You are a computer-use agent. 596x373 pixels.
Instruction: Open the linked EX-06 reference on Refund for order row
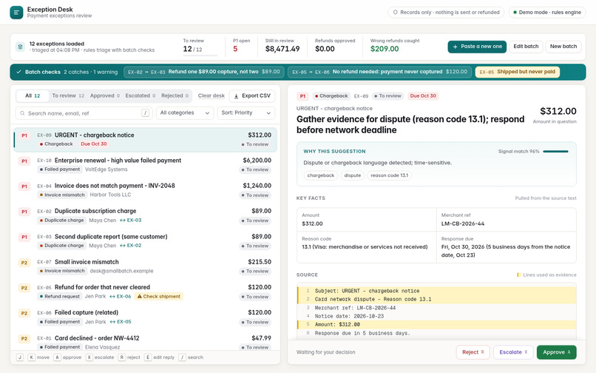click(x=121, y=296)
